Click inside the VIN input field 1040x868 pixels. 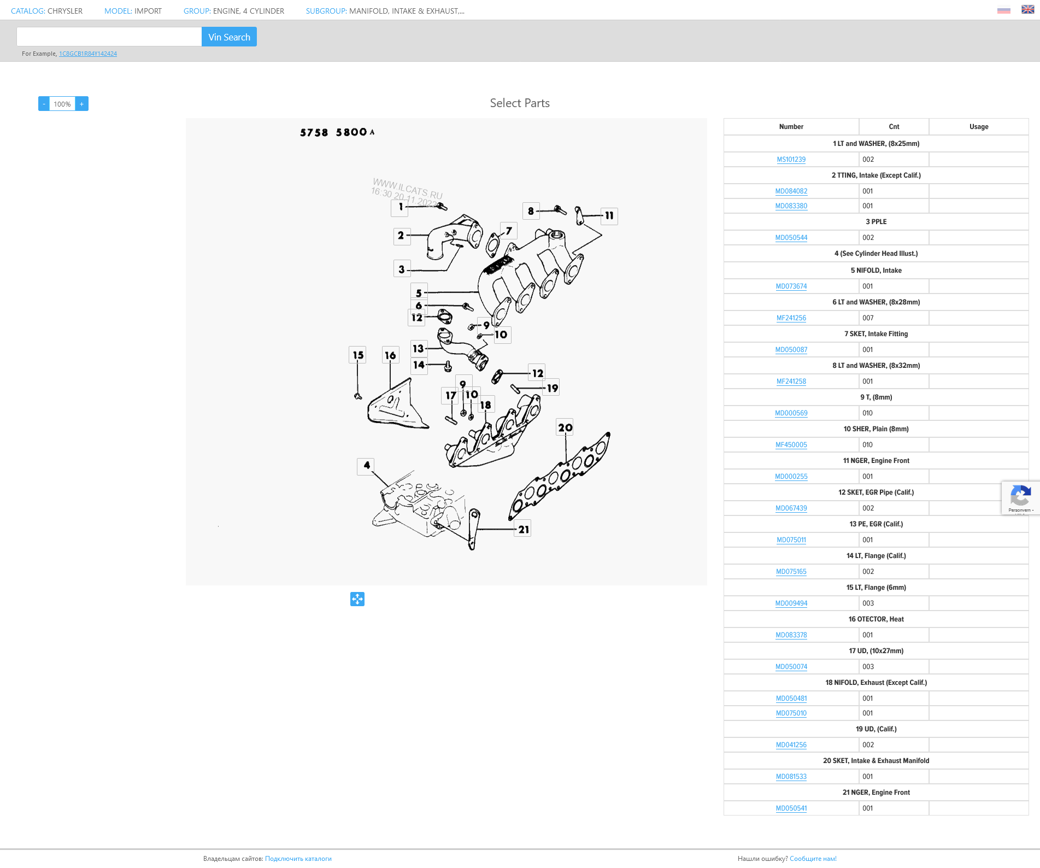pos(109,37)
